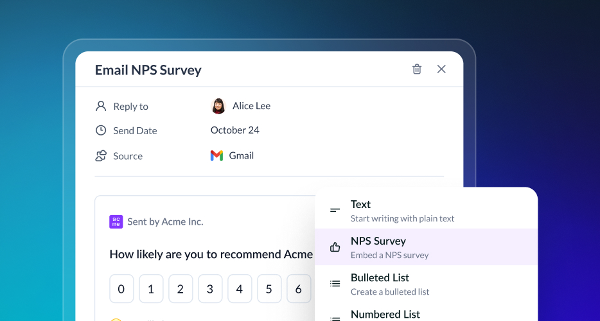Select score 2 on the survey
The width and height of the screenshot is (600, 321).
coord(181,289)
